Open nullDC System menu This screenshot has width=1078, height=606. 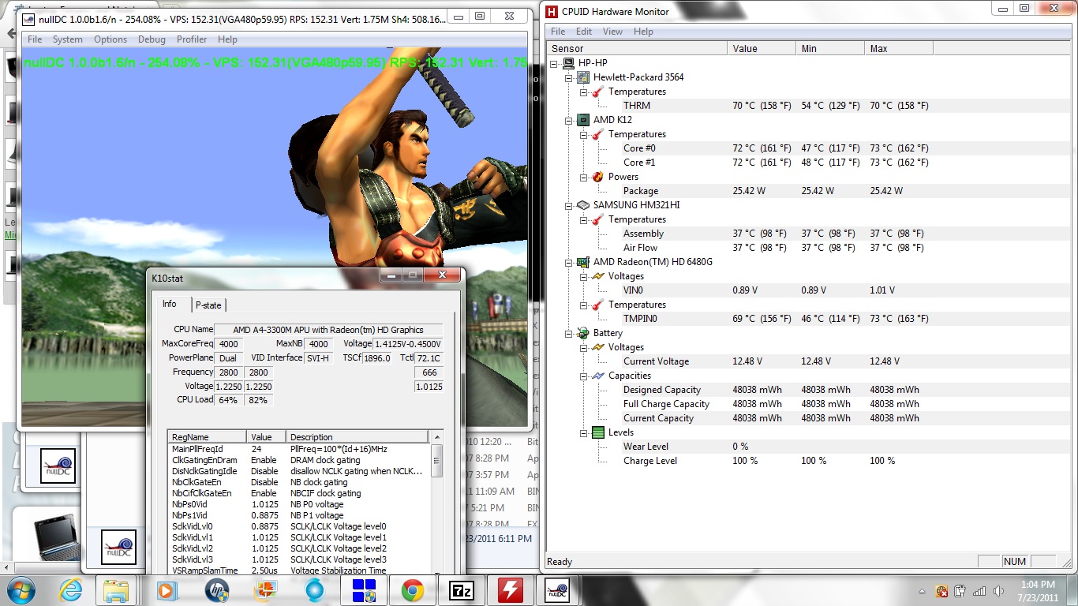67,39
